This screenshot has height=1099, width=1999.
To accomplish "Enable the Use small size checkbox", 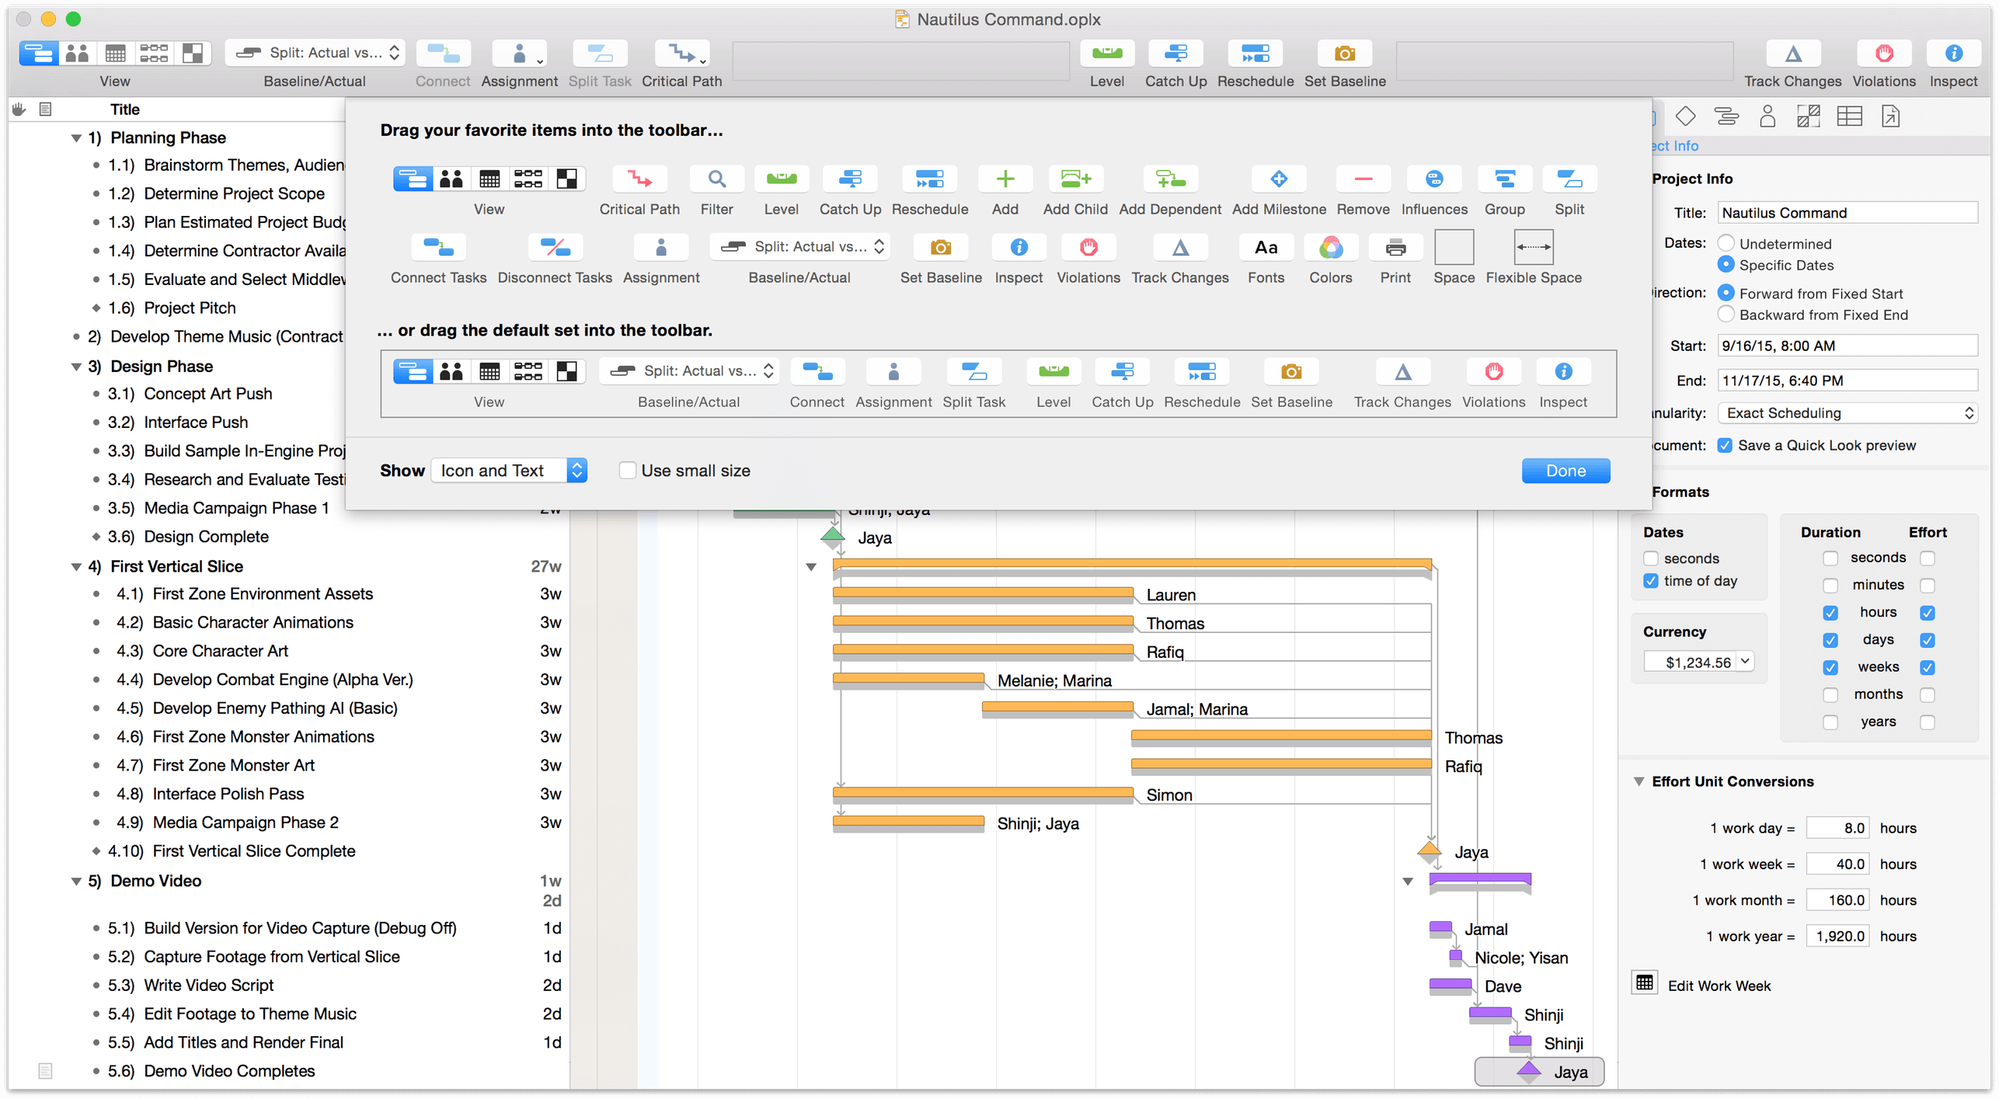I will (627, 471).
